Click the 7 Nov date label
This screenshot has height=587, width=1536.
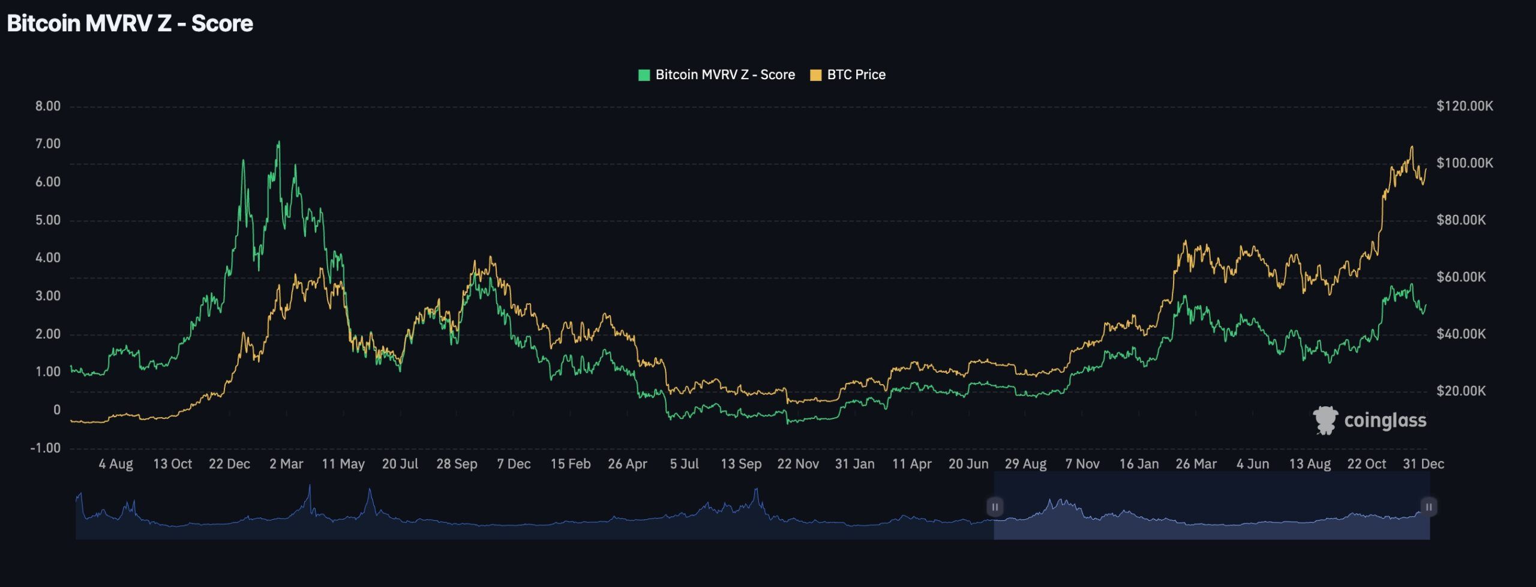(x=1082, y=464)
